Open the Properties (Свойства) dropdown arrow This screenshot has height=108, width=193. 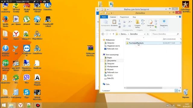[x=150, y=27]
